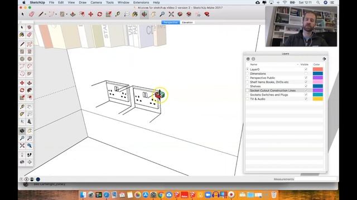Select the Push/Pull tool in the top toolbar
This screenshot has width=357, height=200.
pos(73,14)
